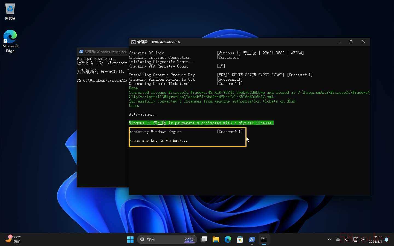Open the notification bell icon
Screen dimensions: 394x246
(x=386, y=239)
